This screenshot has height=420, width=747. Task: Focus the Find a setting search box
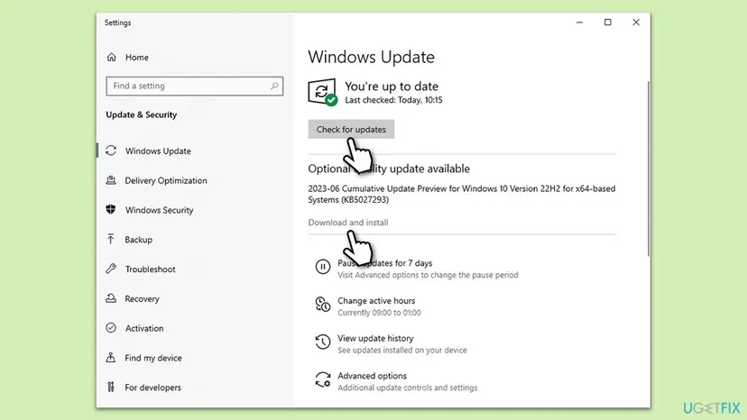click(194, 86)
